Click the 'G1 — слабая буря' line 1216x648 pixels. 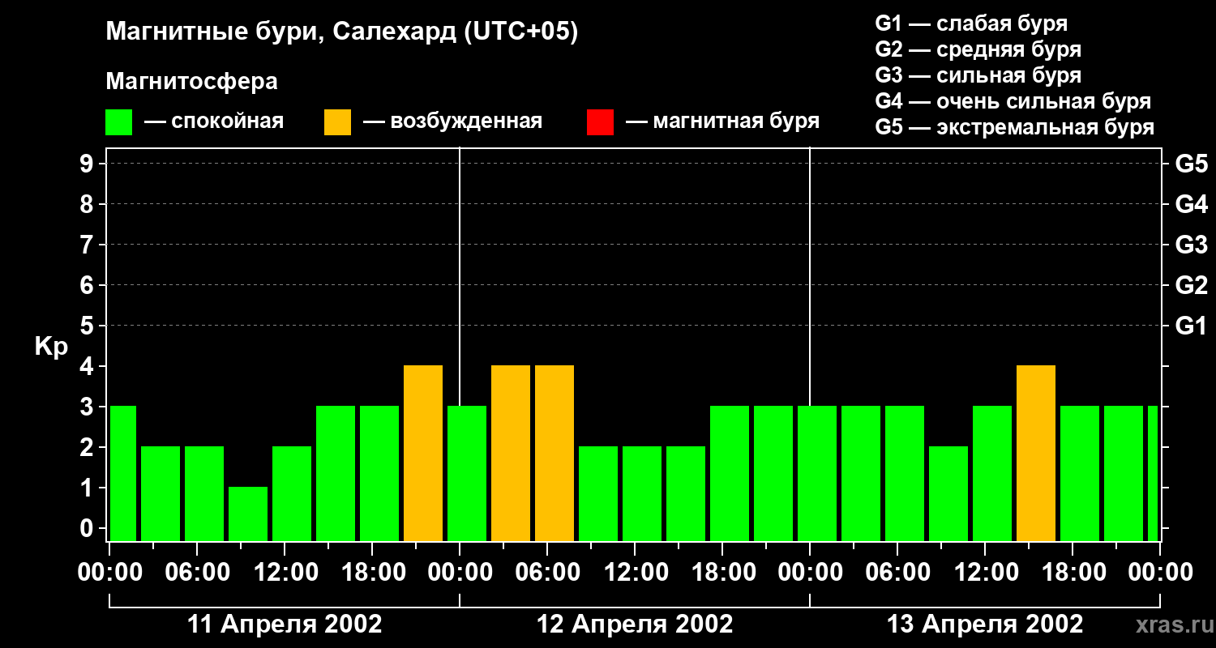pyautogui.click(x=971, y=23)
